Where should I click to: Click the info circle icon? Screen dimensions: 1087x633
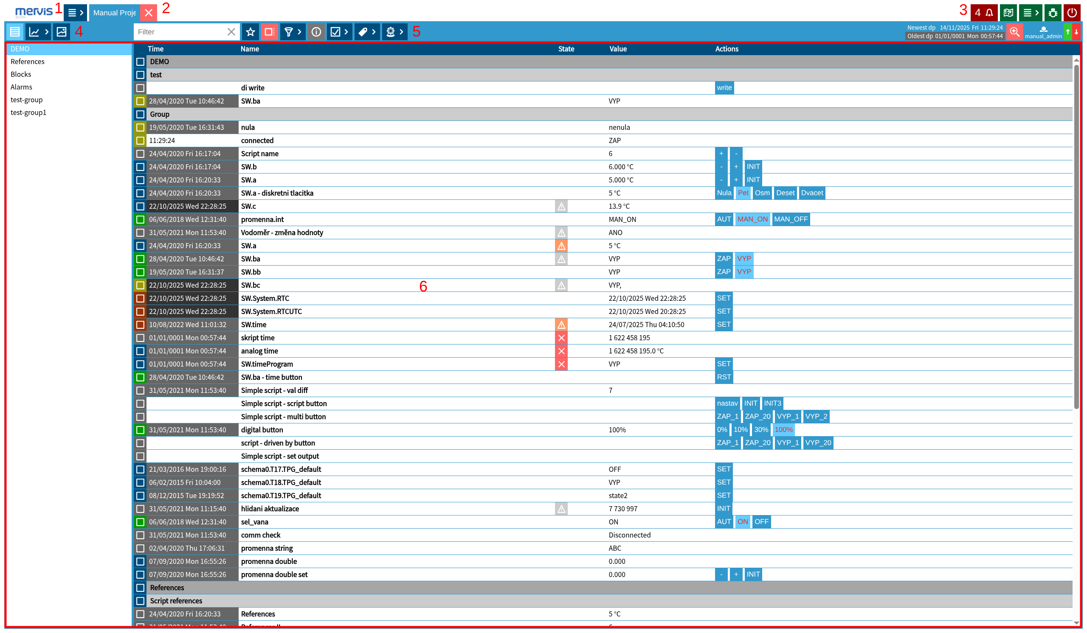[316, 31]
